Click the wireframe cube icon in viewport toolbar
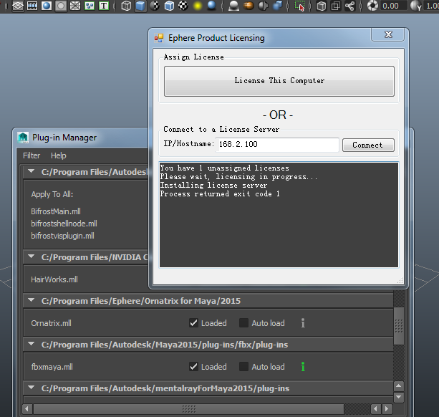Image resolution: width=439 pixels, height=417 pixels. tap(125, 6)
